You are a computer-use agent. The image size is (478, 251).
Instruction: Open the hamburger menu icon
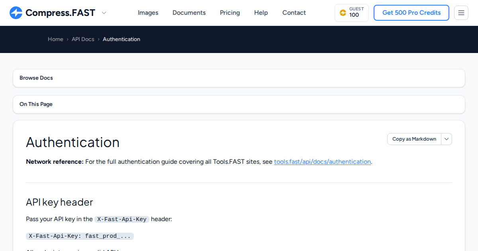coord(461,13)
